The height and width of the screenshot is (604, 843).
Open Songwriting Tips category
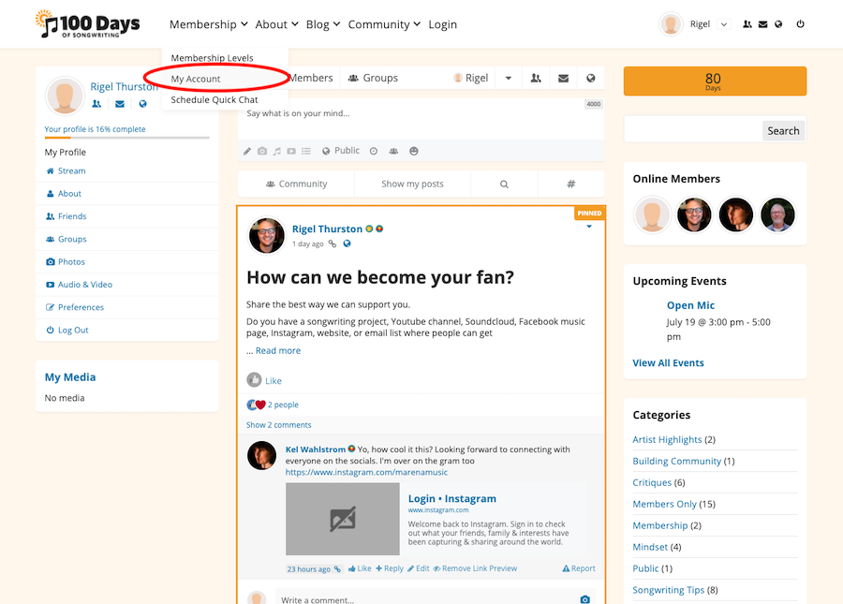668,590
